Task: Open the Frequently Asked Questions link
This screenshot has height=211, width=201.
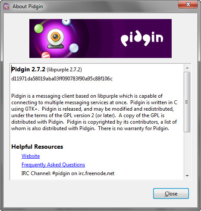Action: [53, 165]
